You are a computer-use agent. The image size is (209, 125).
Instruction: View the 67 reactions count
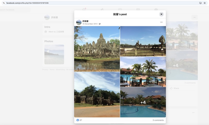(81, 120)
